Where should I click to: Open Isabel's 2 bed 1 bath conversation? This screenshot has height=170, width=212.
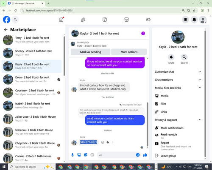32,105
